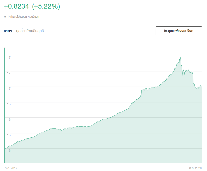Screen dimensions: 207x171
Task: Click the second-lowest 16 y-axis label
Action: click(9, 135)
